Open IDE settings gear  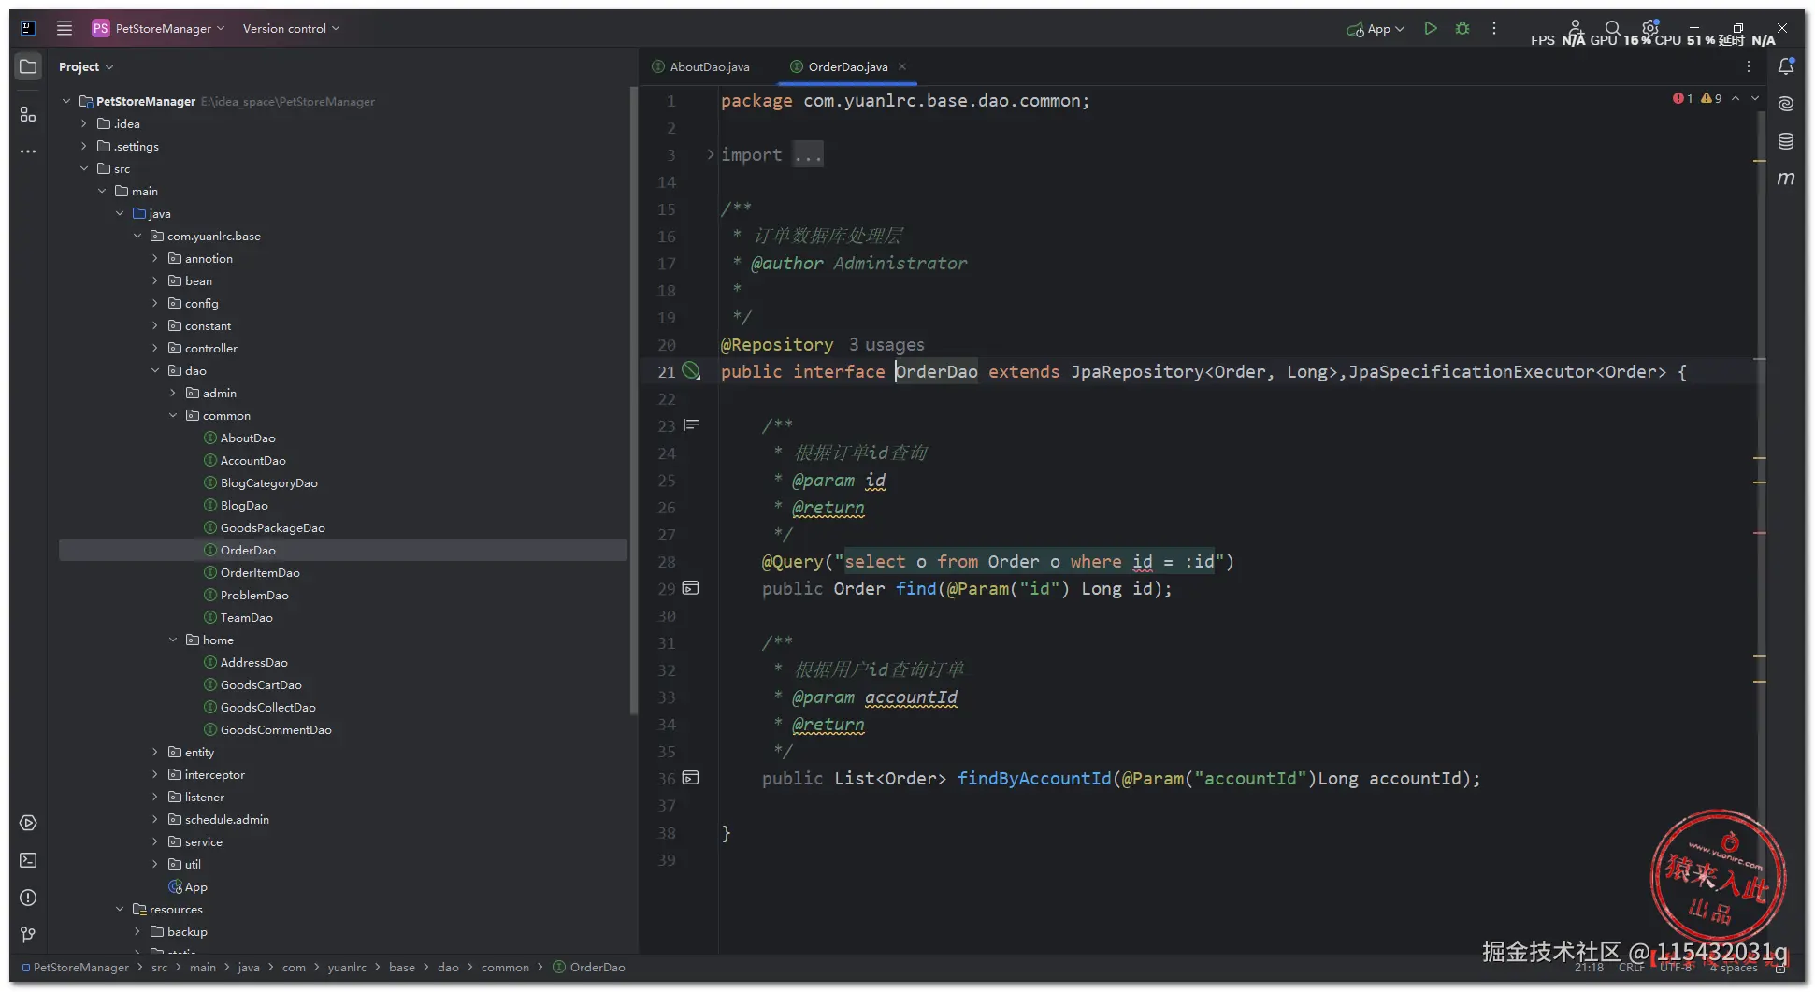point(1650,27)
